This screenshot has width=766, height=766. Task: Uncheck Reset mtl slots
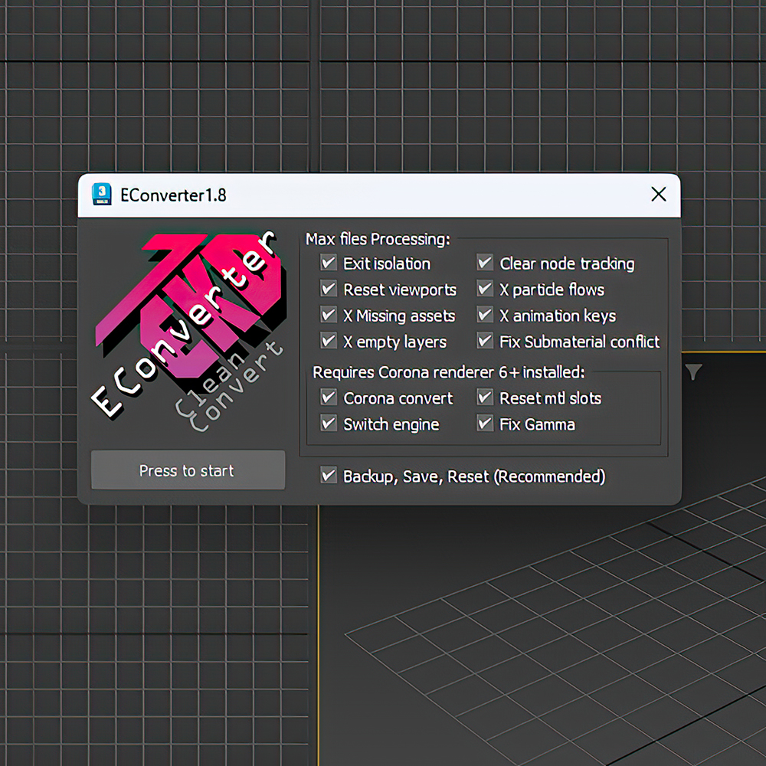(485, 398)
